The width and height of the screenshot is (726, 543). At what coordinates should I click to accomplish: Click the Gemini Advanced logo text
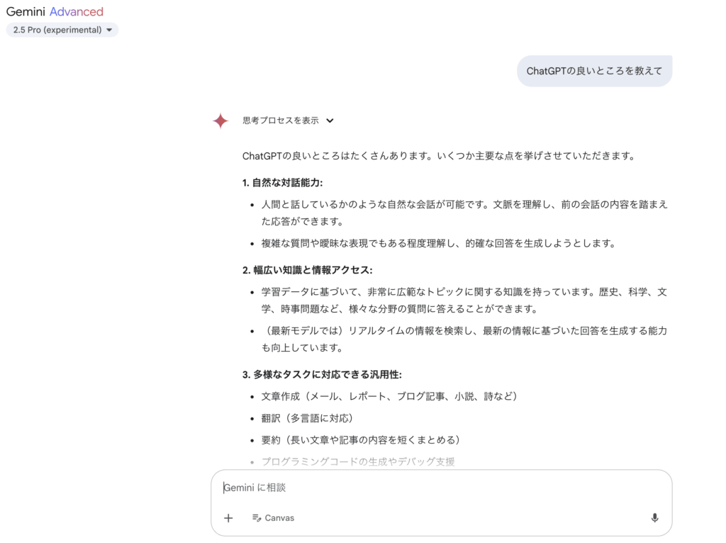point(55,11)
